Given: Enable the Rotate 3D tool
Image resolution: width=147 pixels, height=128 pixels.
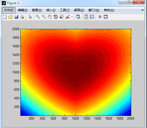Looking at the screenshot, I should coord(56,17).
